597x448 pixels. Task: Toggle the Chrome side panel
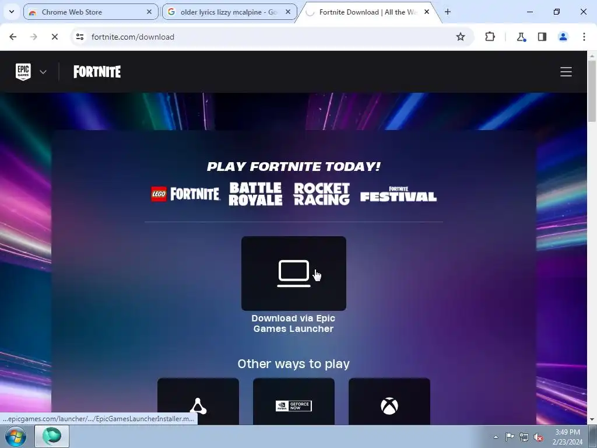[x=542, y=37]
